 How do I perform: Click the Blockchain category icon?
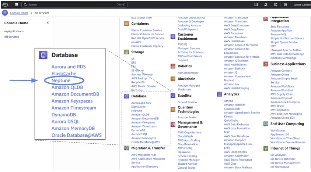pyautogui.click(x=173, y=79)
